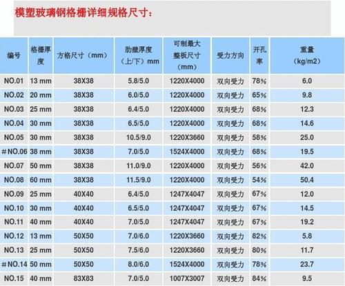Click the 9.8 weight cell

pyautogui.click(x=307, y=95)
